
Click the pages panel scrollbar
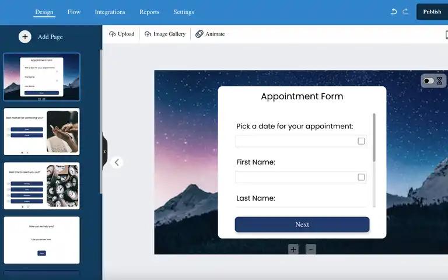click(101, 121)
